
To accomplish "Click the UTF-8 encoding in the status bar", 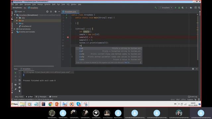I will [x=183, y=99].
